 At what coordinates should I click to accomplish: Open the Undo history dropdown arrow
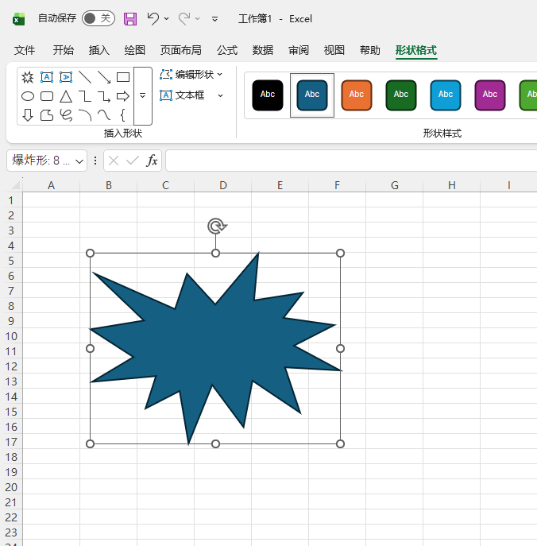[166, 18]
